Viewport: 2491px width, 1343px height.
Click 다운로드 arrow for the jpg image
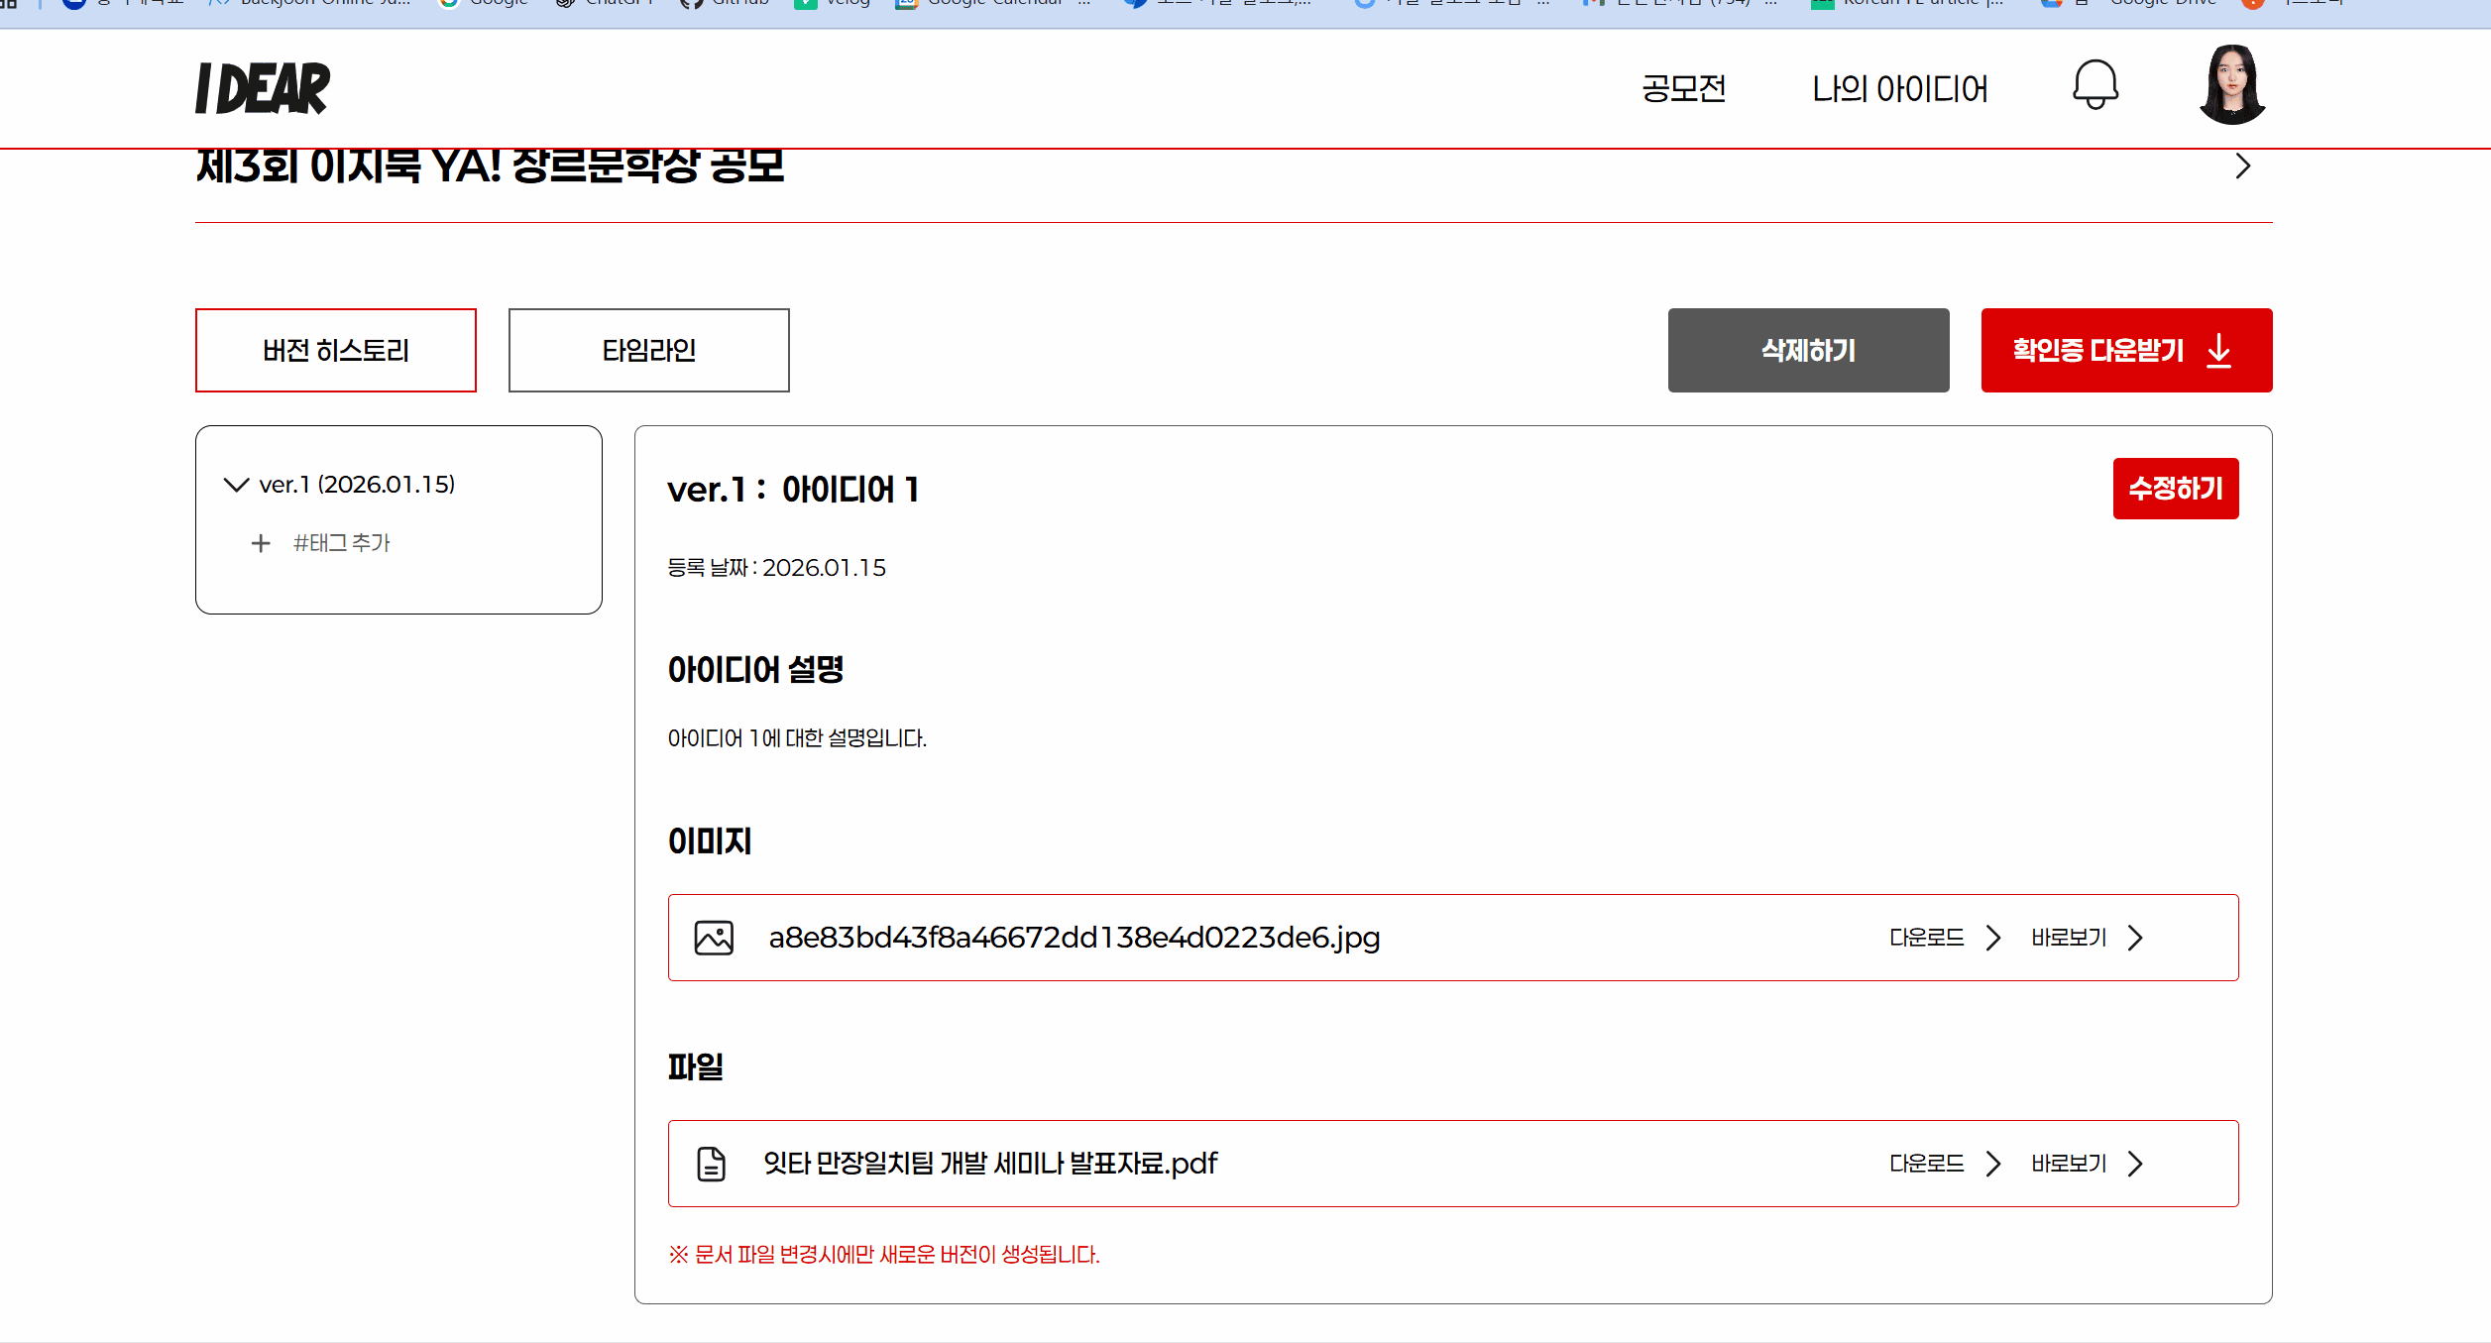coord(1993,938)
